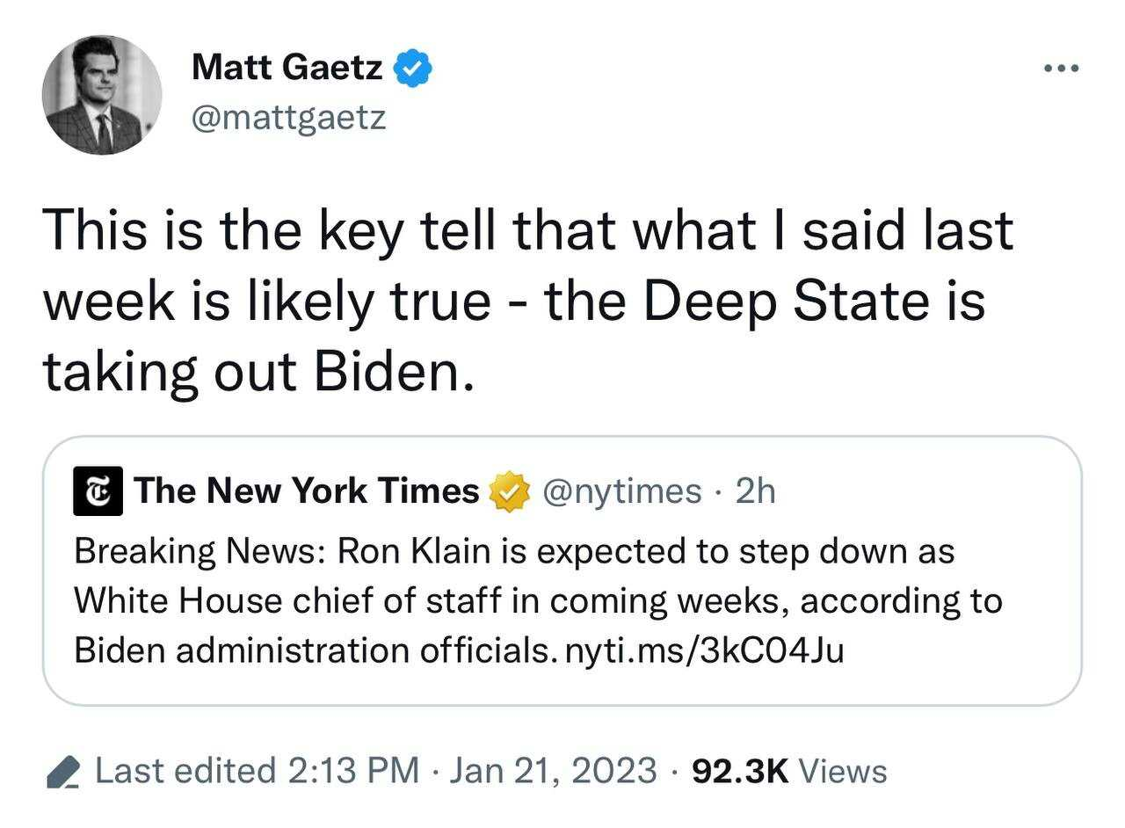Open The New York Times account name
The height and width of the screenshot is (828, 1125).
tap(307, 491)
